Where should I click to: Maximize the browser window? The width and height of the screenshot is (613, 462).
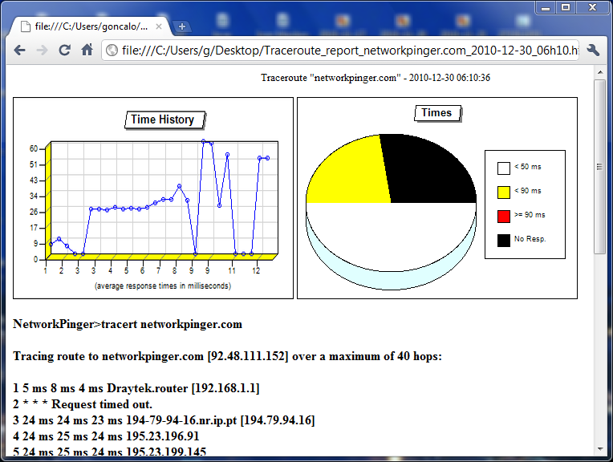point(566,7)
